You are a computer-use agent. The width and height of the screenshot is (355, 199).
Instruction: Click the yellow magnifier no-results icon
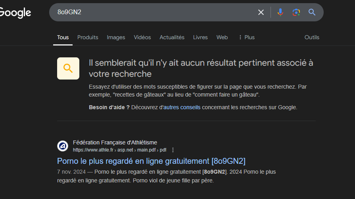(68, 68)
